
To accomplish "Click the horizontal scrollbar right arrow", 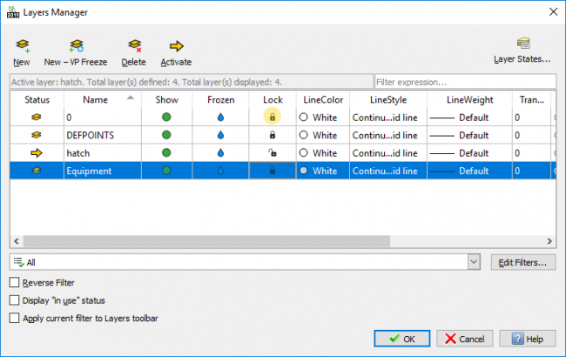I will coord(549,241).
